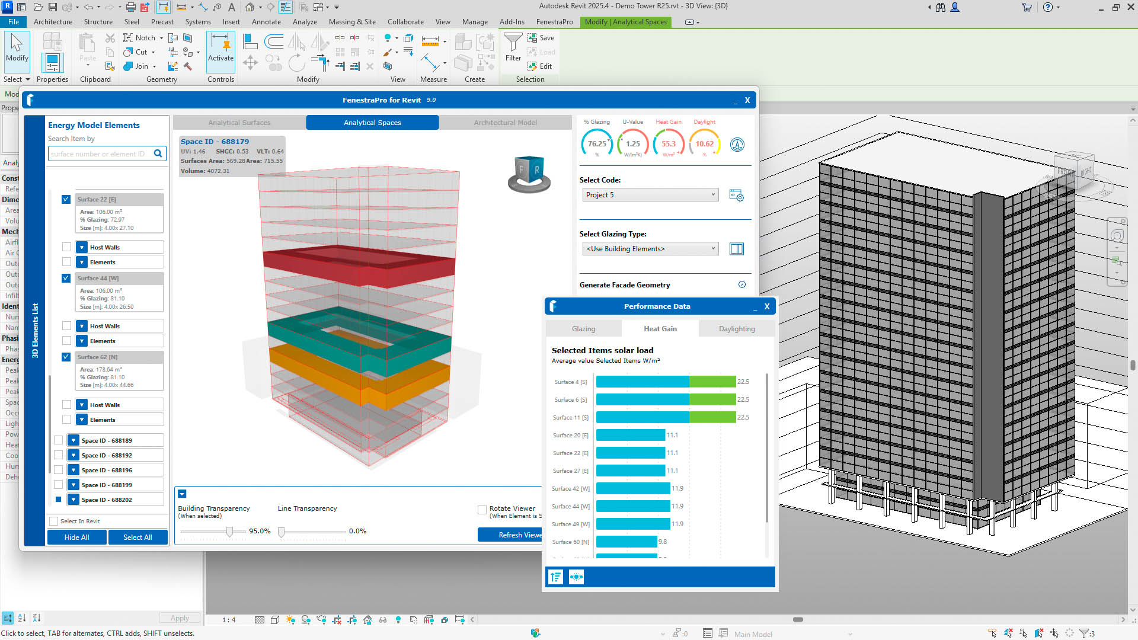Image resolution: width=1138 pixels, height=640 pixels.
Task: Uncheck Surface 44 [W] checkbox
Action: coord(66,278)
